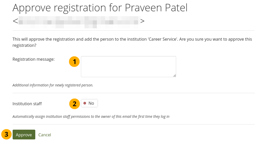Click the resize handle of the message box

pos(174,75)
